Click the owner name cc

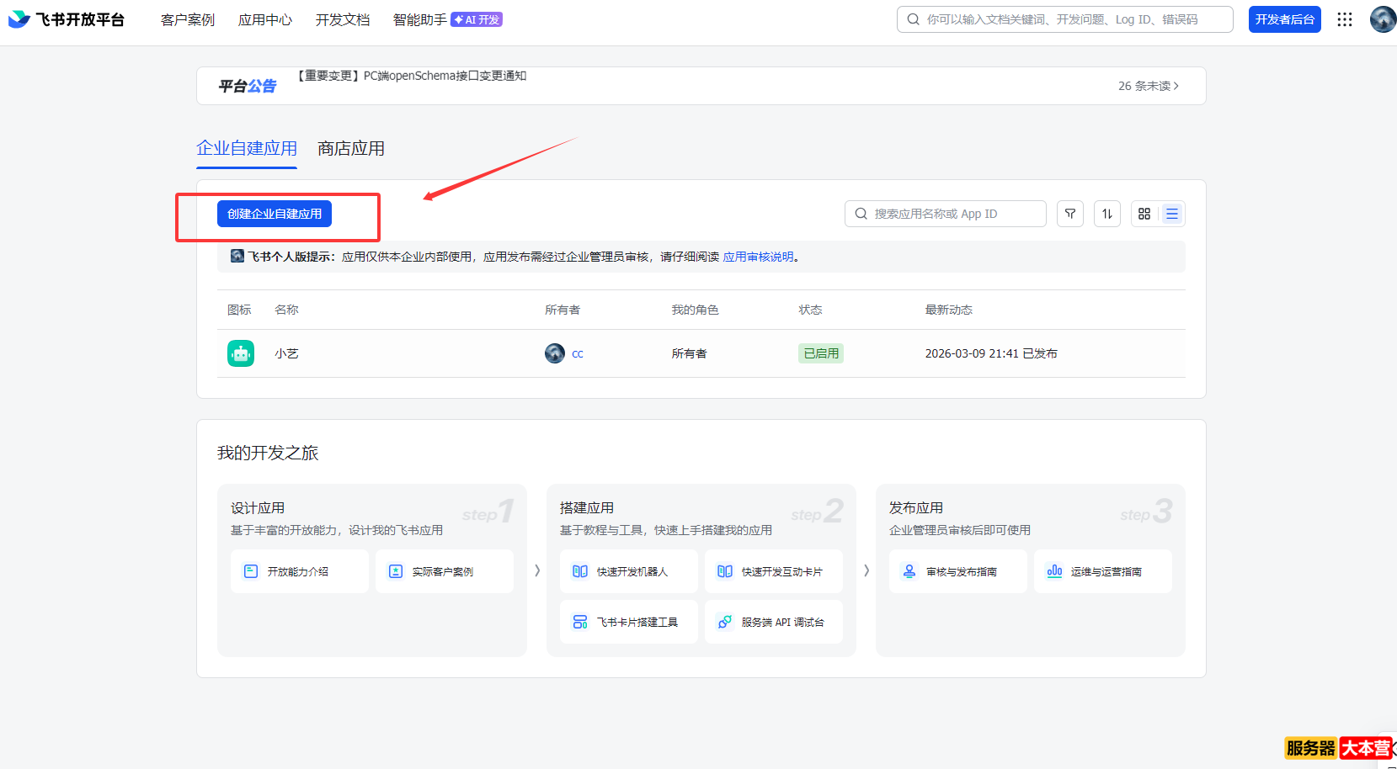pyautogui.click(x=578, y=354)
